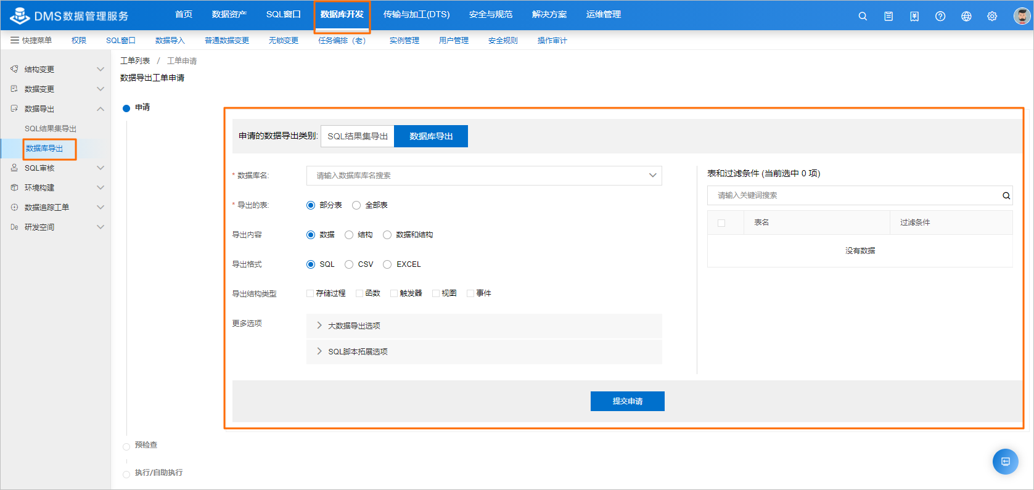This screenshot has height=490, width=1034.
Task: Expand the 数据追踪工单 chevron
Action: coord(101,207)
